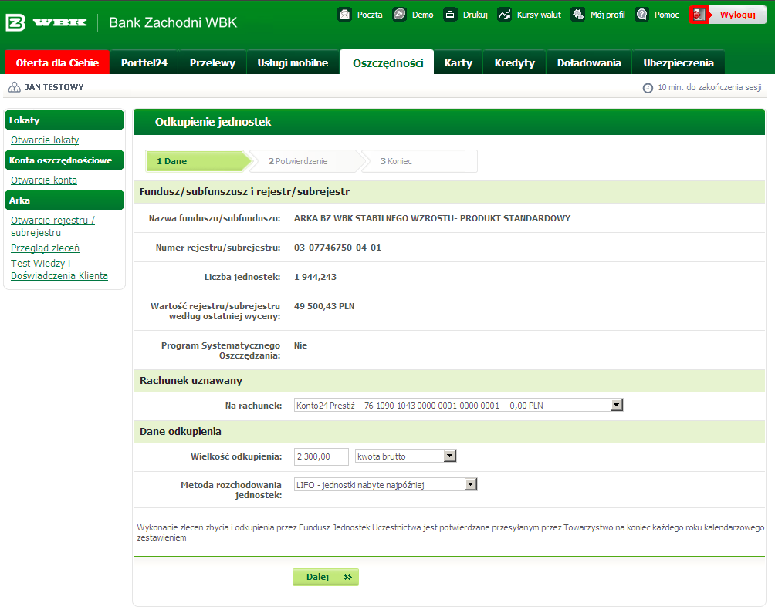The width and height of the screenshot is (775, 613).
Task: Click the Otwarcie konta link
Action: (44, 180)
